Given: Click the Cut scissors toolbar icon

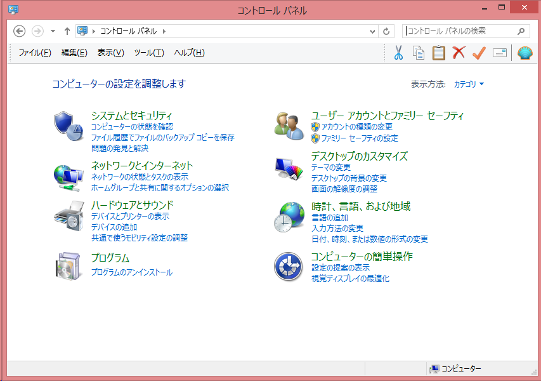Looking at the screenshot, I should [x=398, y=53].
